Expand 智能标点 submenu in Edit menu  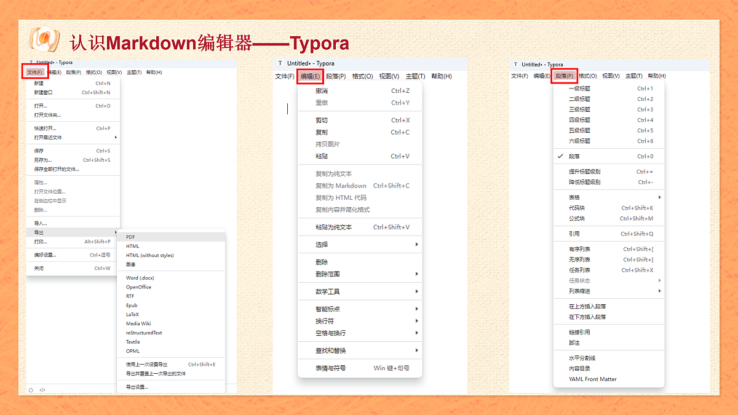pyautogui.click(x=360, y=309)
